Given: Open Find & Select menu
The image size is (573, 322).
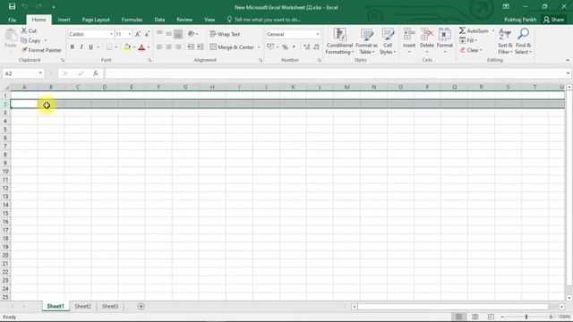Looking at the screenshot, I should pos(523,41).
